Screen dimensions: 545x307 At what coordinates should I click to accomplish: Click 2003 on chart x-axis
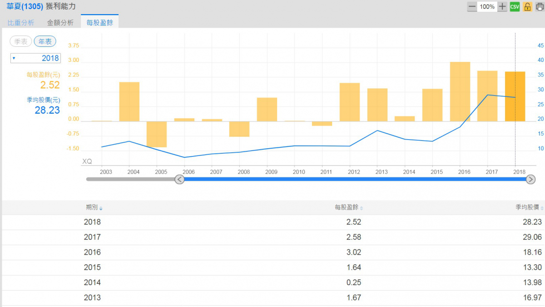click(x=106, y=172)
